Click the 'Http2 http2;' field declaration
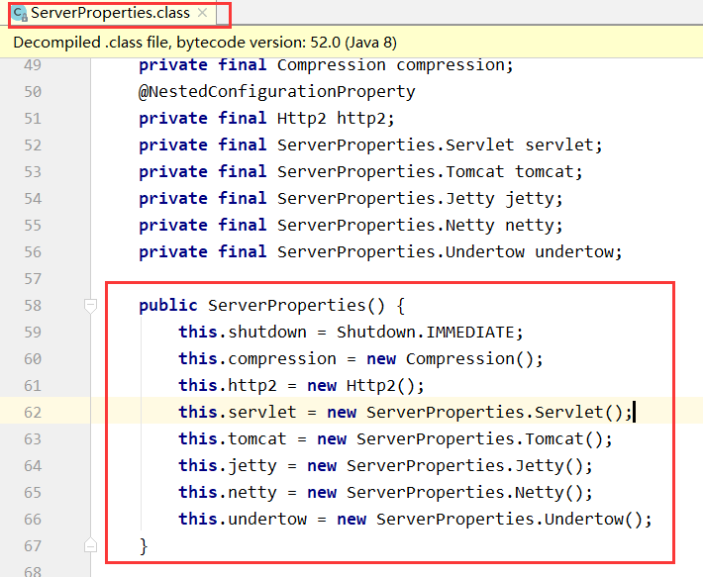The height and width of the screenshot is (577, 703). [336, 119]
